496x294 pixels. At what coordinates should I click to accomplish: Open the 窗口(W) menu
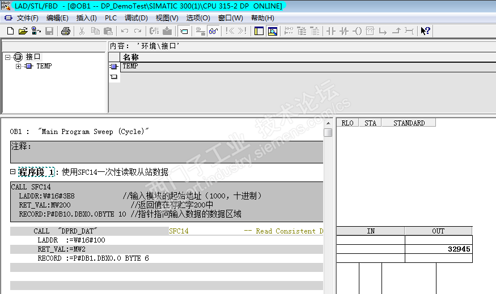tap(231, 18)
